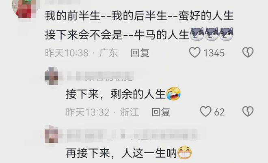Screen dimensions: 268x163
Task: Open the avatar above 接下来，剩余的人生
Action: point(52,76)
